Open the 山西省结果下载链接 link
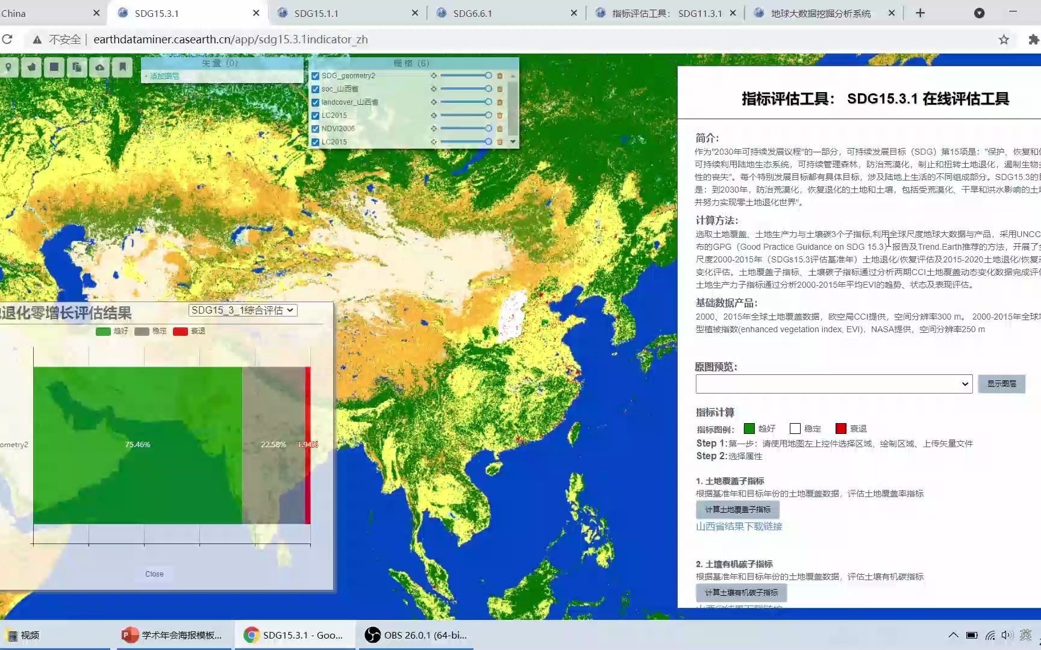 pyautogui.click(x=739, y=527)
